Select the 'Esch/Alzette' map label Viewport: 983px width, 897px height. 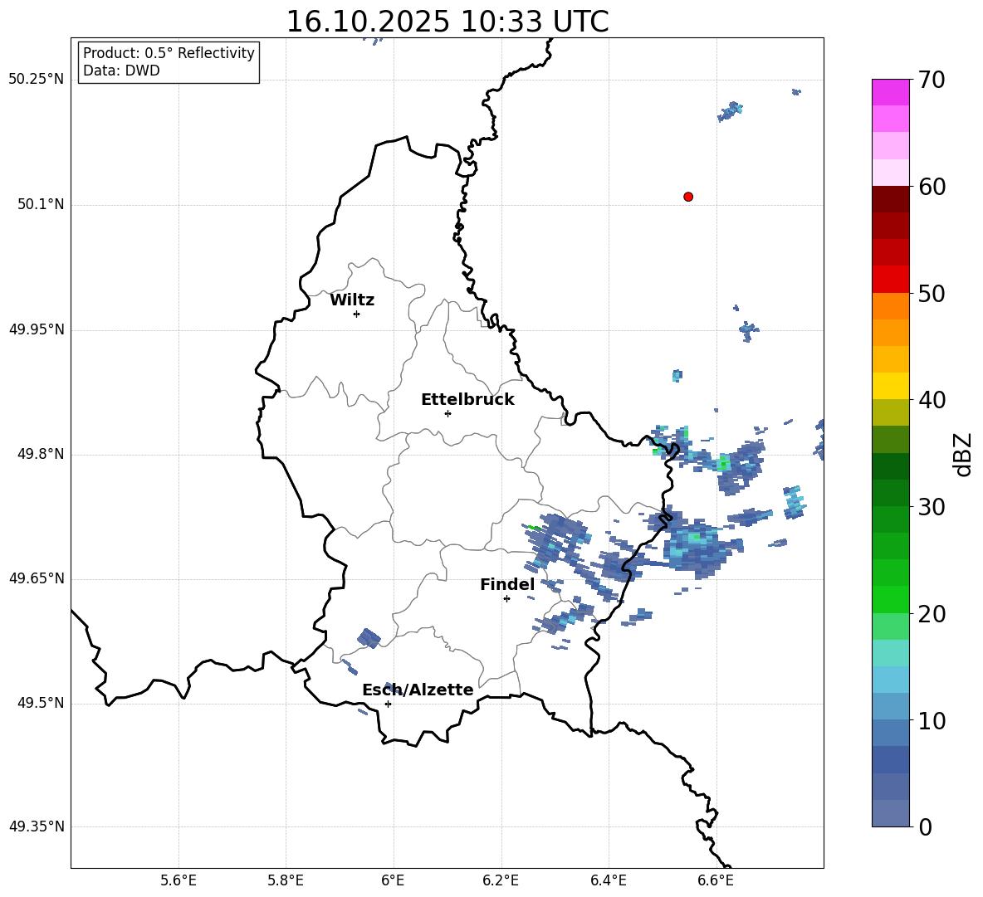pyautogui.click(x=418, y=690)
